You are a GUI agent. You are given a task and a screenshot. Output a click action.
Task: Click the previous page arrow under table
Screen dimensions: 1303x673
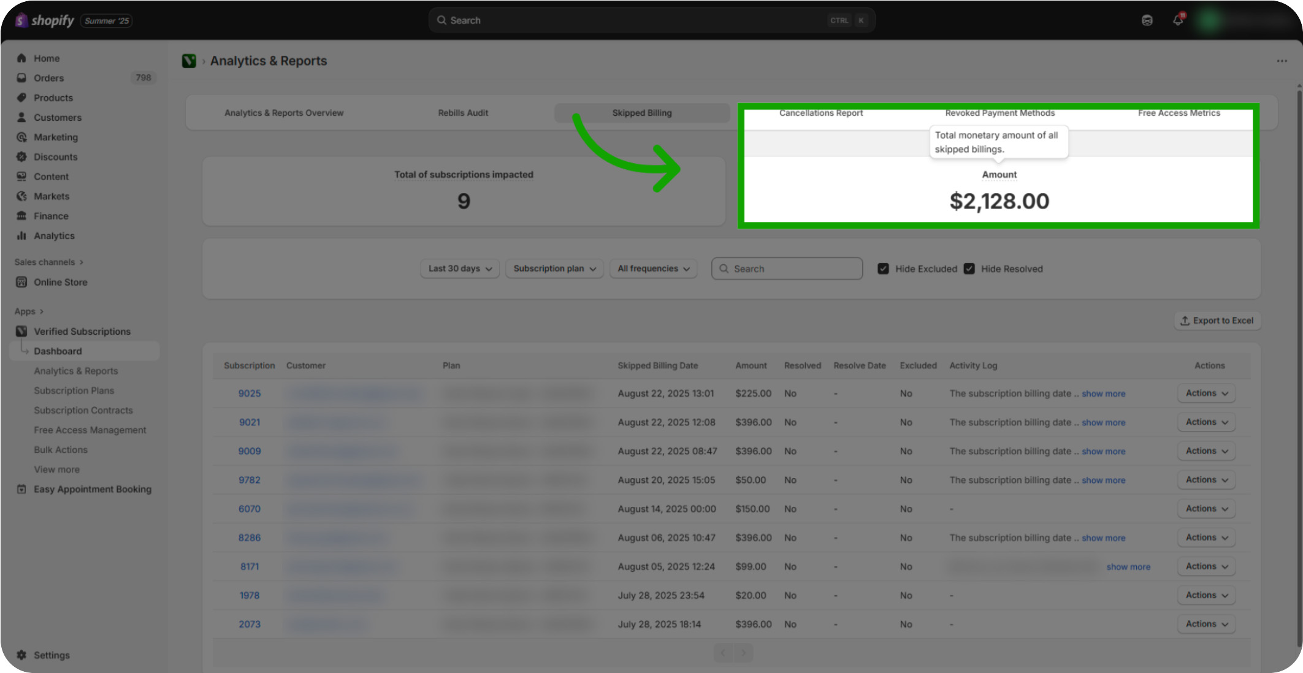coord(724,653)
